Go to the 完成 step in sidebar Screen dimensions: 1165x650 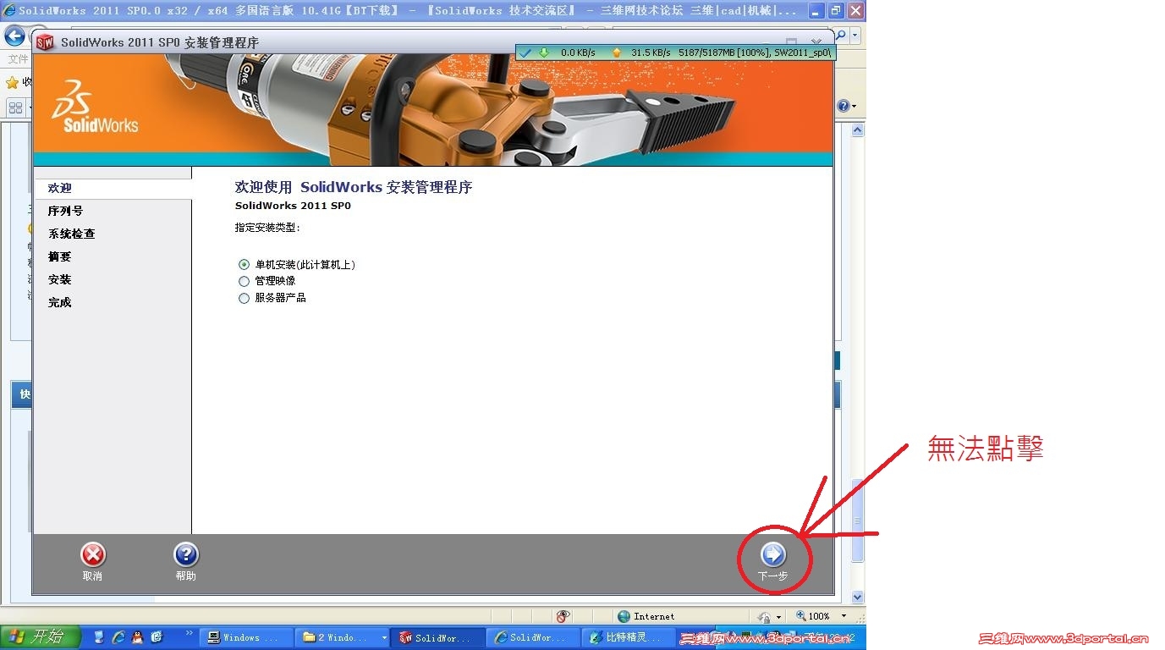pos(60,302)
